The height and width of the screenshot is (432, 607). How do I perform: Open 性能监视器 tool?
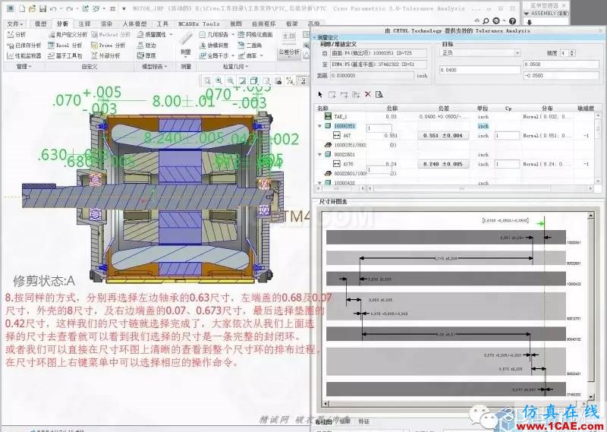coord(24,55)
